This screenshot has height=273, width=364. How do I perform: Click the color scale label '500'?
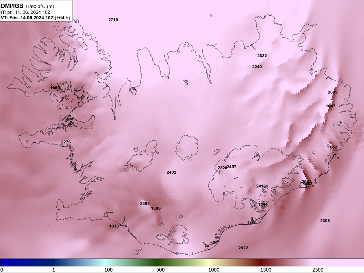161,270
